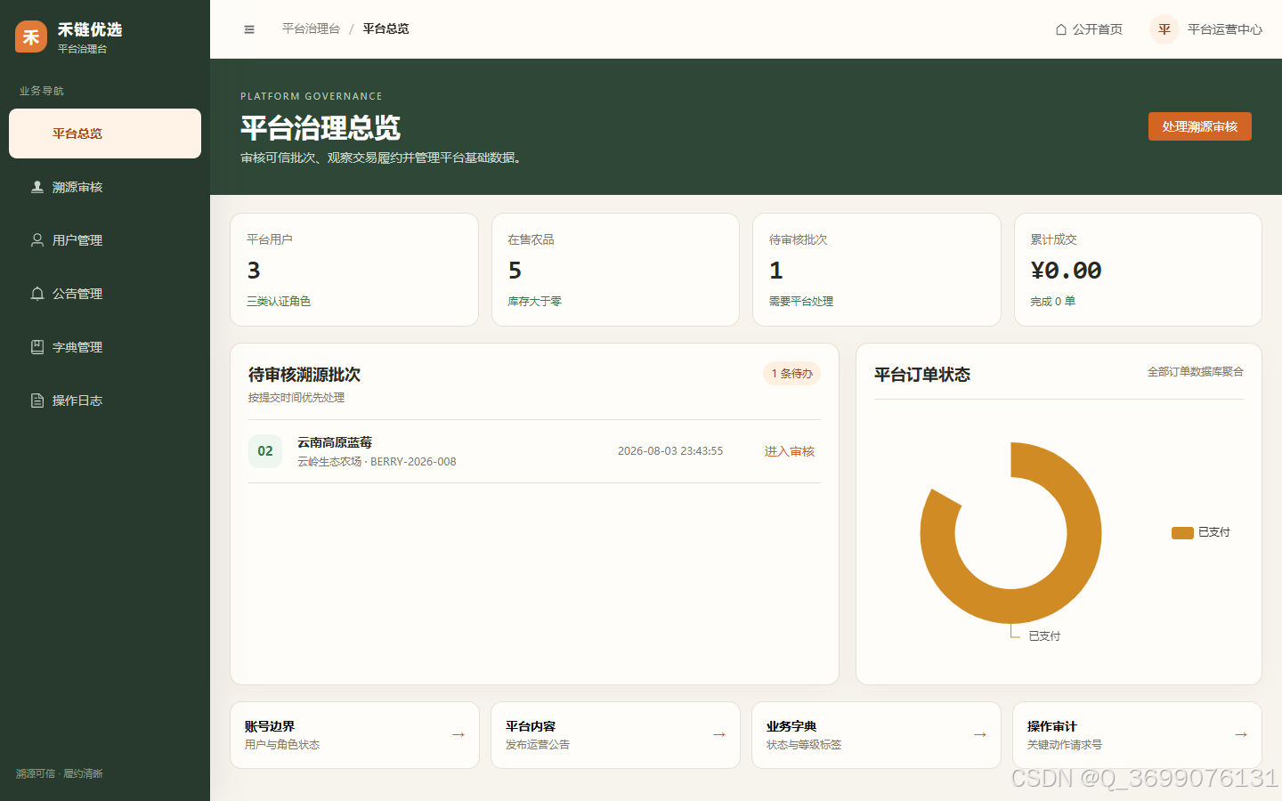Click the arrow on 平台内容 card
1282x801 pixels.
[719, 735]
